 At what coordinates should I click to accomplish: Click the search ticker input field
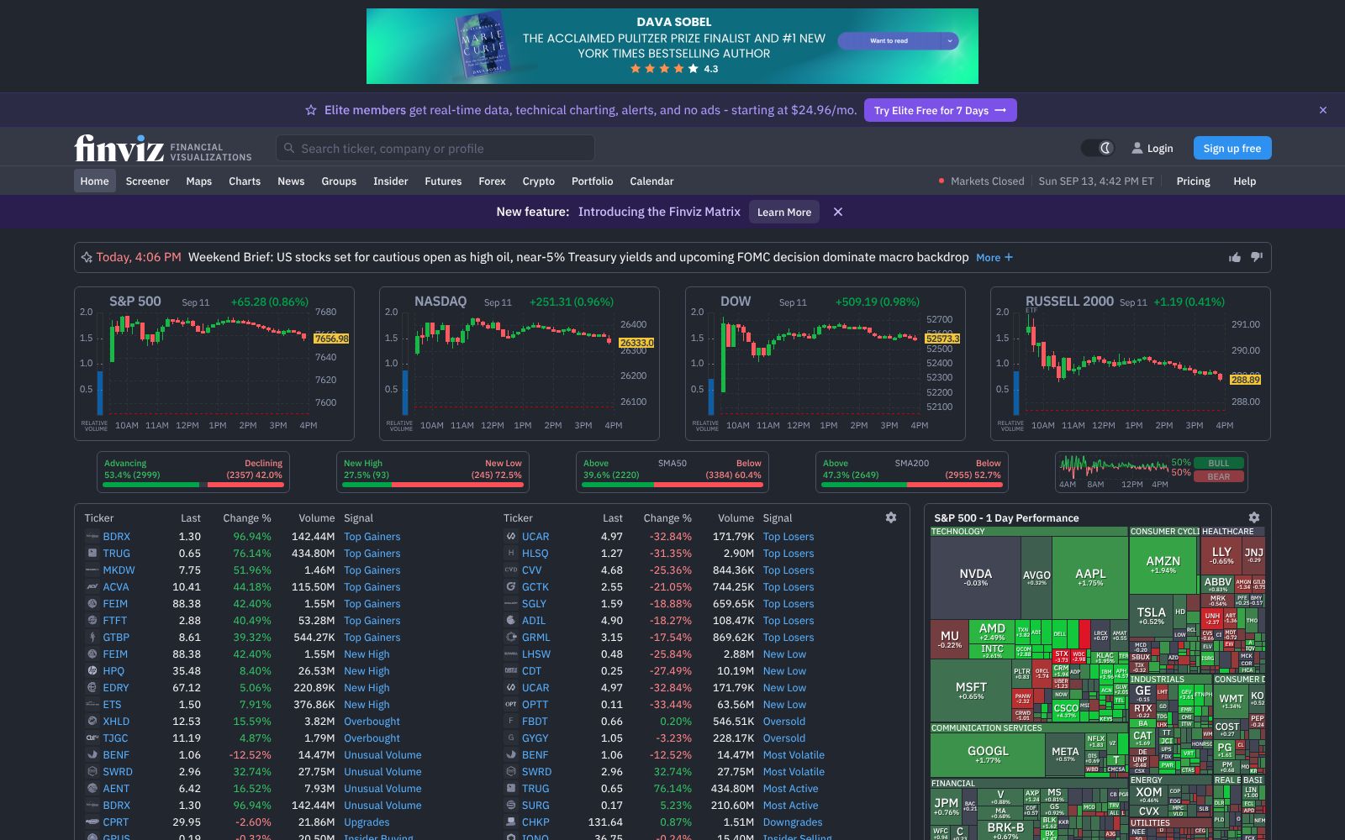point(435,148)
